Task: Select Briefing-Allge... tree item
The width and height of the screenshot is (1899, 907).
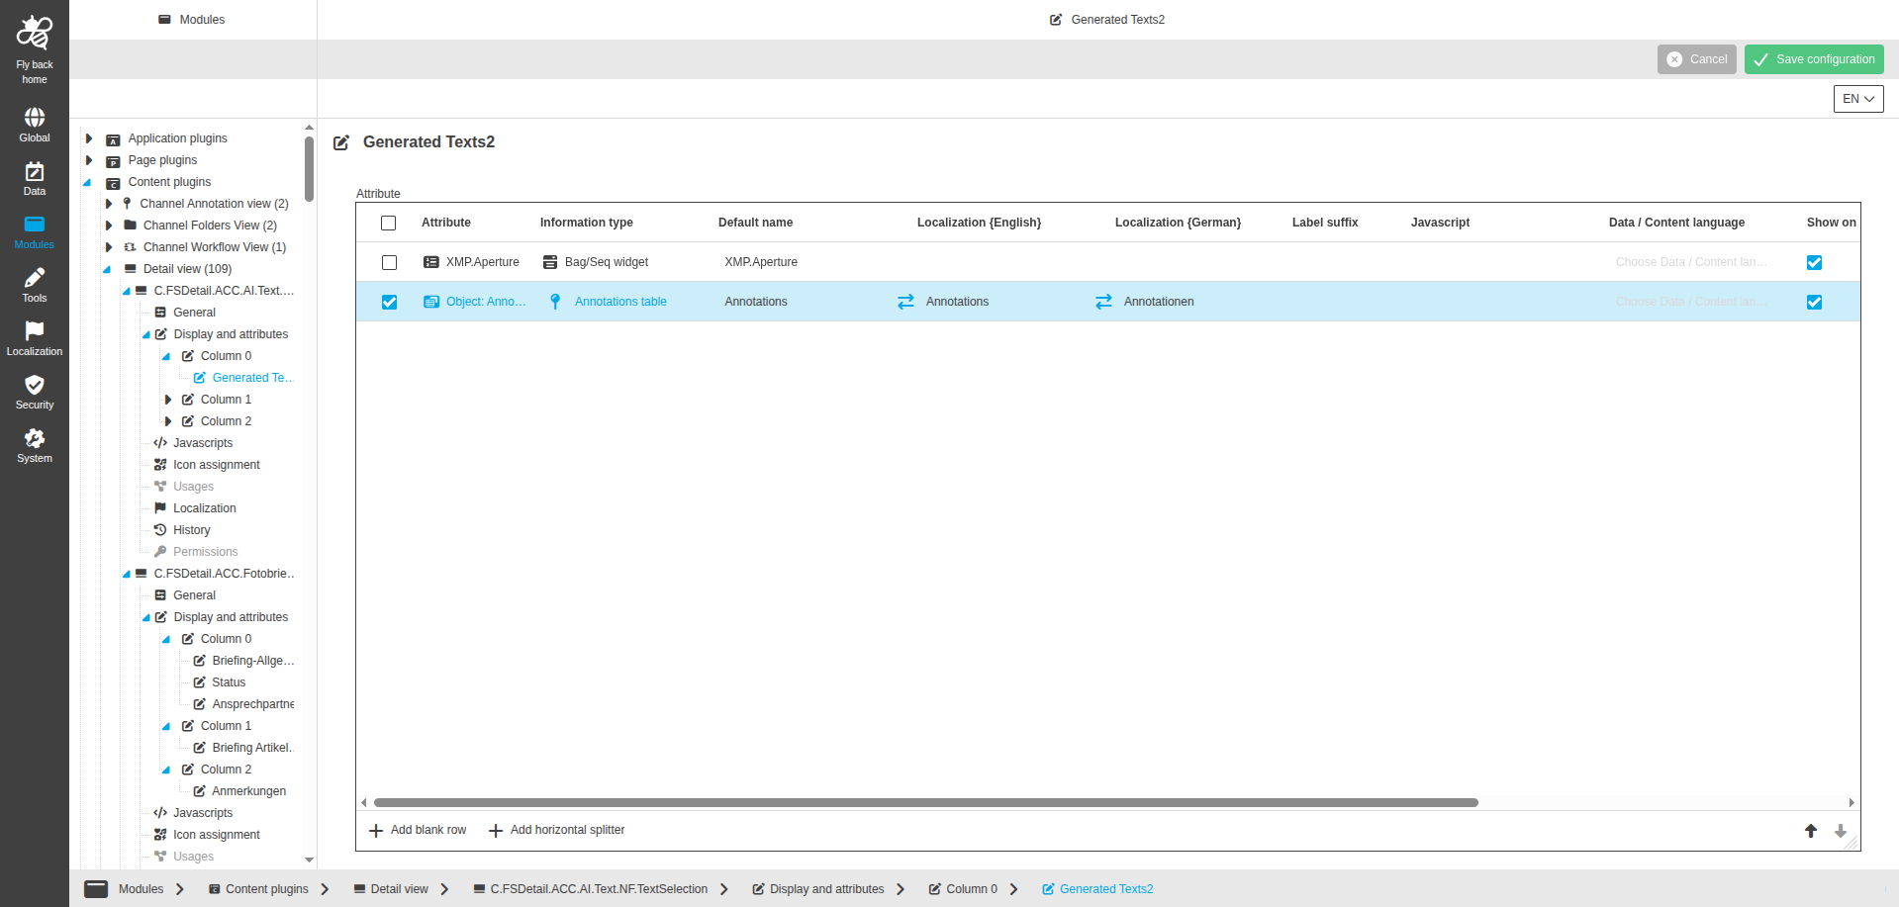Action: pyautogui.click(x=243, y=661)
